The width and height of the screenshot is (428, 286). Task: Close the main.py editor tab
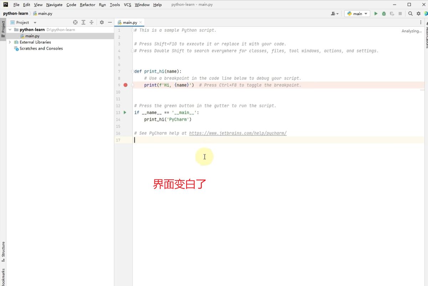point(141,22)
